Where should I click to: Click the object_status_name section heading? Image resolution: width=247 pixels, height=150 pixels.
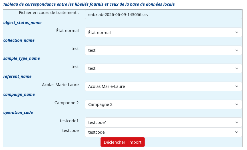[22, 23]
